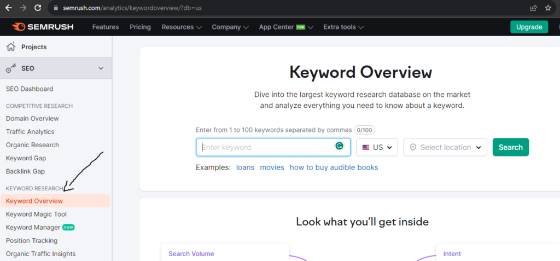This screenshot has height=261, width=560.
Task: Click the 'Keyword Overview' page heading
Action: (x=361, y=72)
